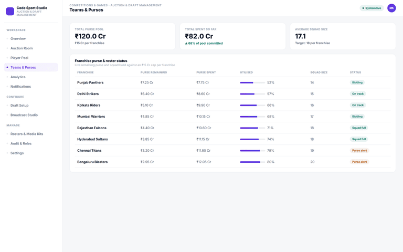This screenshot has height=252, width=403.
Task: Click Delhi Strikers On track badge
Action: [358, 94]
